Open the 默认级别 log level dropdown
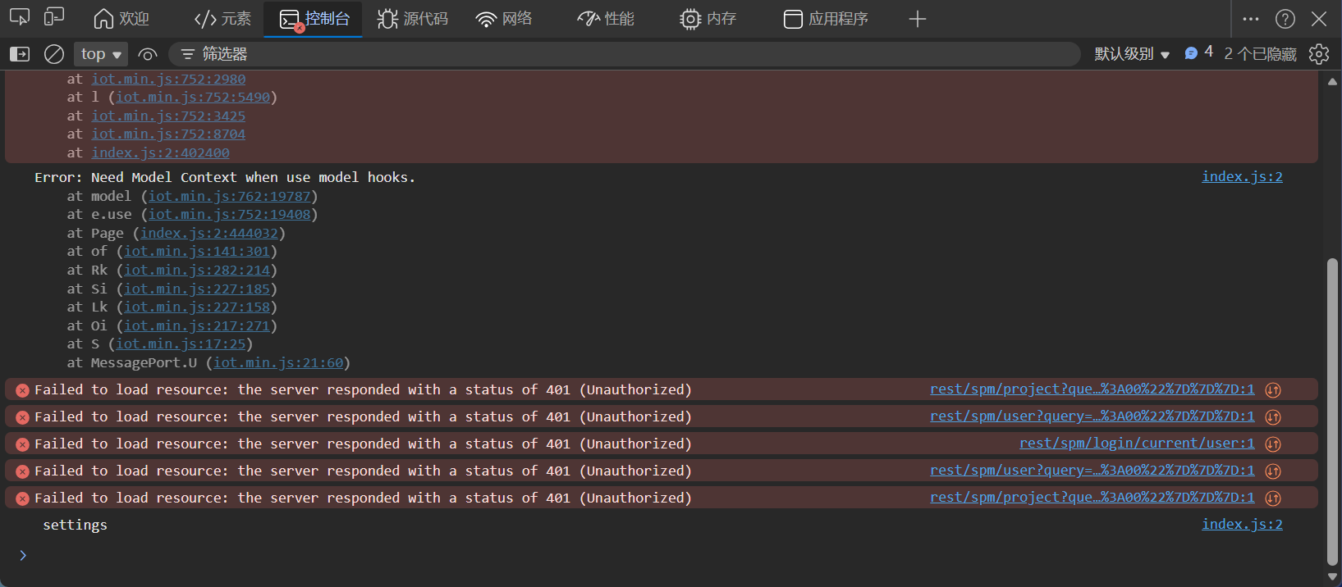This screenshot has height=587, width=1342. click(1132, 54)
